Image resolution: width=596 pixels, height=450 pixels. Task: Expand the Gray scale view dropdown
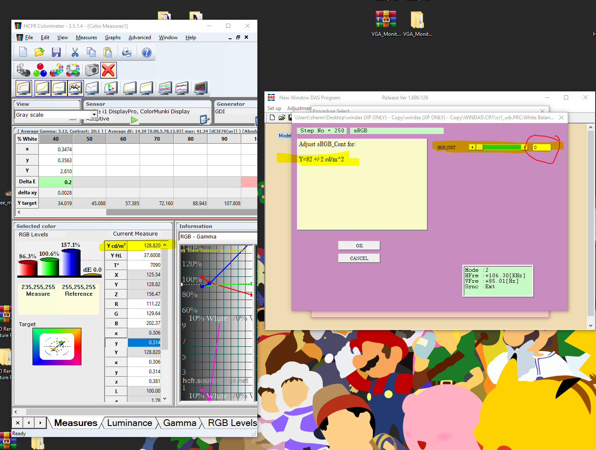pyautogui.click(x=94, y=115)
